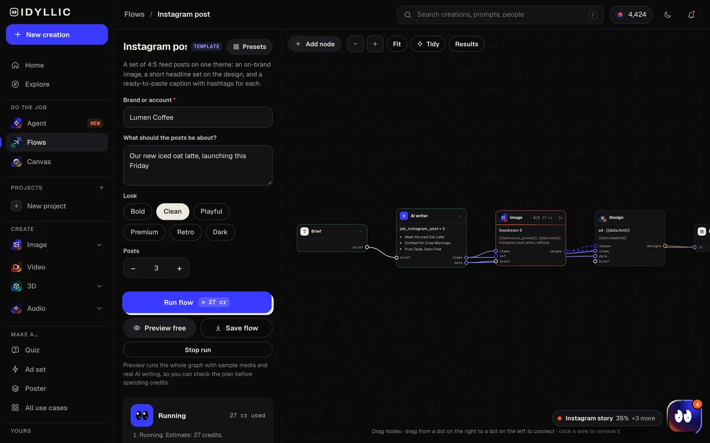Click New project in sidebar
710x443 pixels.
(57, 206)
